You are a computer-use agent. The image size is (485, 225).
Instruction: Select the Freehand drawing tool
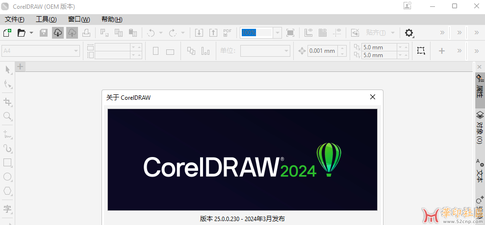[x=8, y=134]
